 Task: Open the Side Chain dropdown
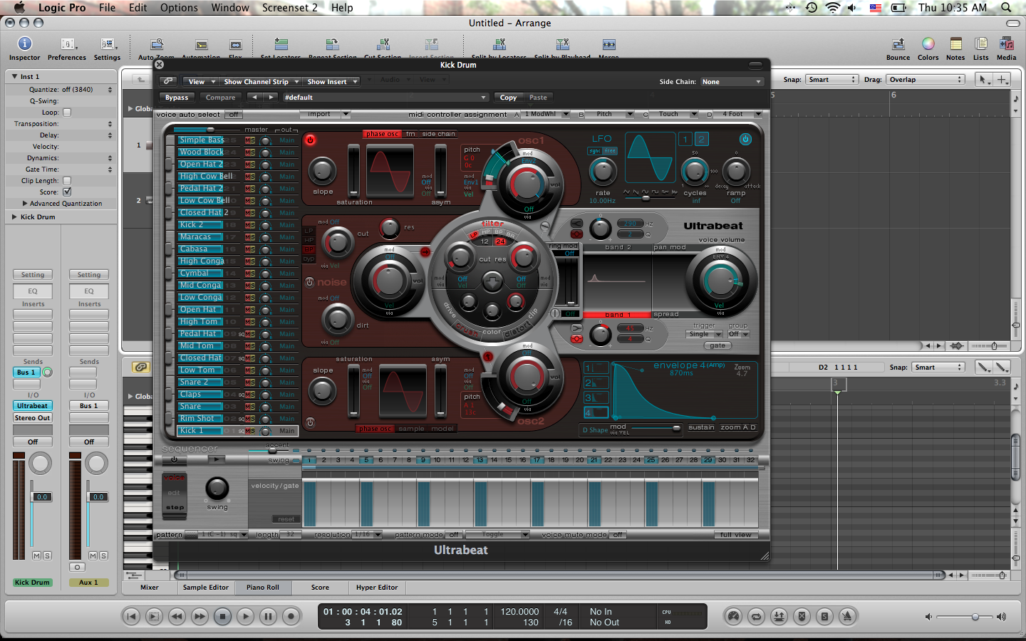coord(732,82)
